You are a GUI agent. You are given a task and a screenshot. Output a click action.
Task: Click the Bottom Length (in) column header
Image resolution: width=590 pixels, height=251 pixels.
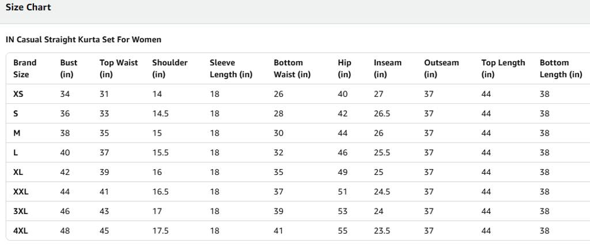(x=561, y=69)
